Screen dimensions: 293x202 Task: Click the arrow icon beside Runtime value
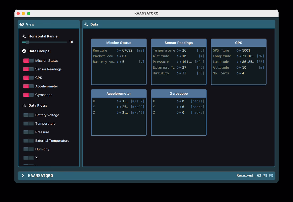[119, 50]
